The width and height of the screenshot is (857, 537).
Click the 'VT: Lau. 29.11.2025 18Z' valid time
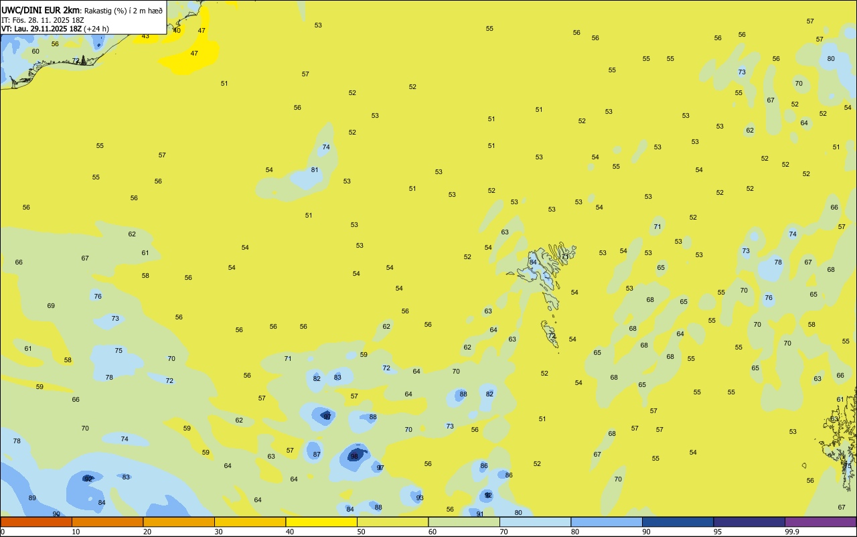[42, 29]
